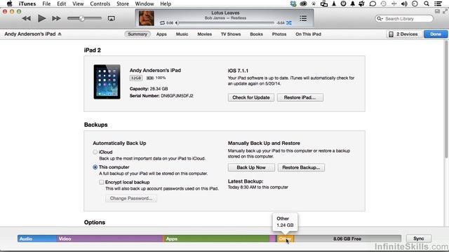Toggle the repeat icon in the player

(x=162, y=23)
